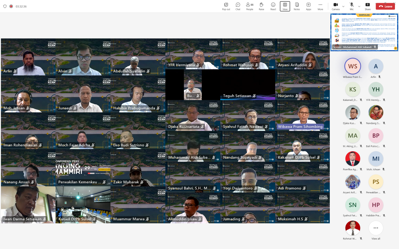Screen dimensions: 399x249
Task: Expand the Camera options dropdown arrow
Action: click(x=343, y=6)
